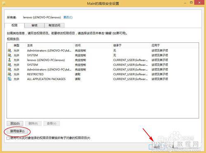Sort by the 类型 column header

[16, 45]
